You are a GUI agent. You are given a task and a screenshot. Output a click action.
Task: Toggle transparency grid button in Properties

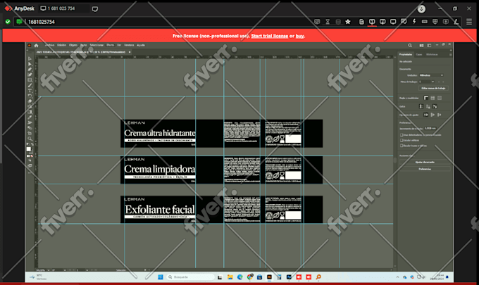(x=440, y=98)
